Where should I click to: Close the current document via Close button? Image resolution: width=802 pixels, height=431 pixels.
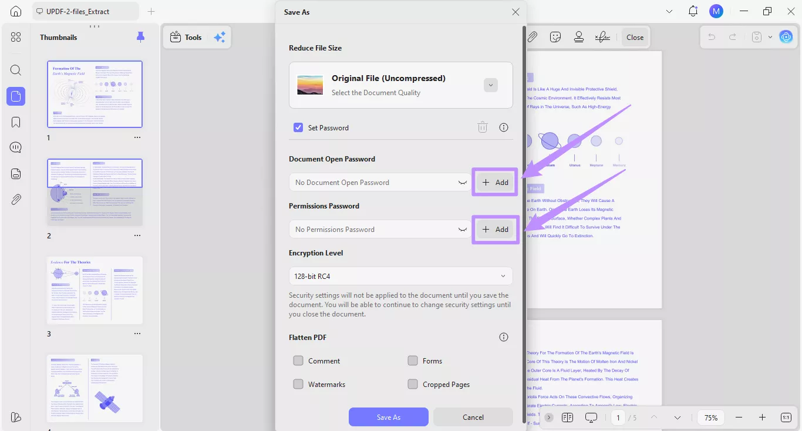[x=635, y=36]
